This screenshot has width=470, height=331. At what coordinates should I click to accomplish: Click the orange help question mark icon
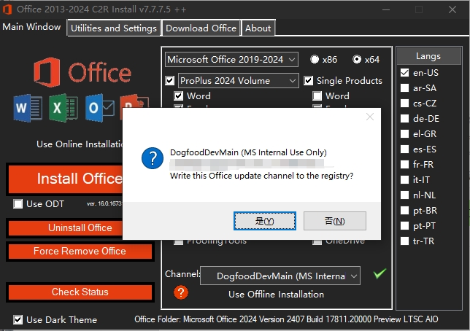point(181,292)
